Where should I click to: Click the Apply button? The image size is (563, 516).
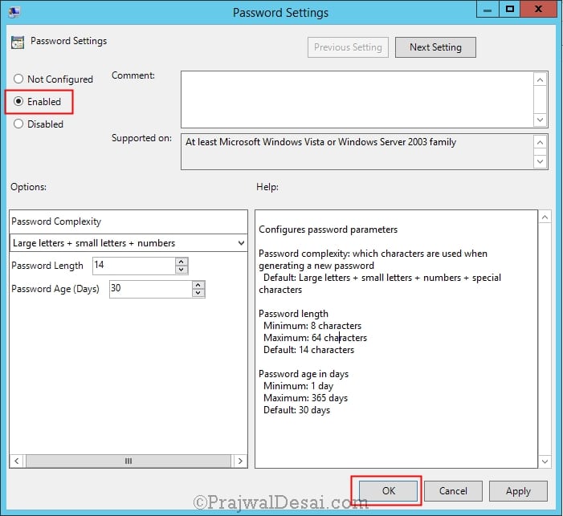[518, 490]
